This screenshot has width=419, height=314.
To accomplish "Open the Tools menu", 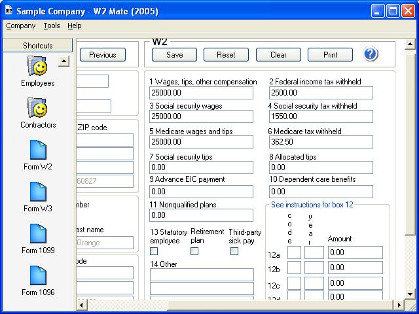I will [x=52, y=26].
